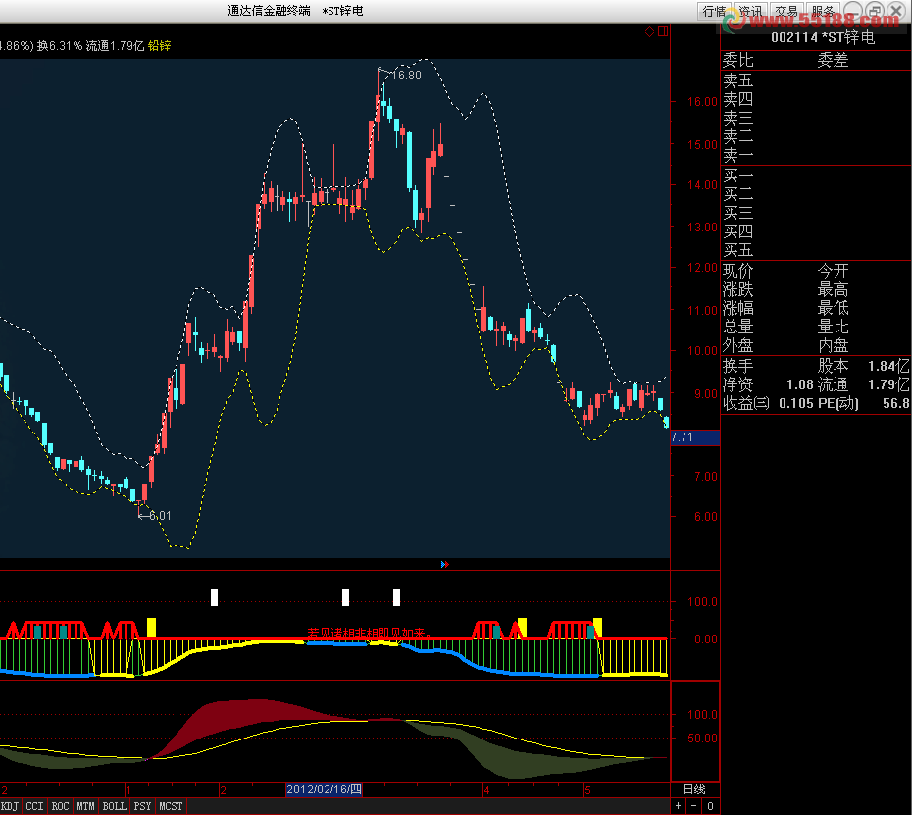Open the 行情 menu
This screenshot has height=815, width=912.
pos(714,11)
